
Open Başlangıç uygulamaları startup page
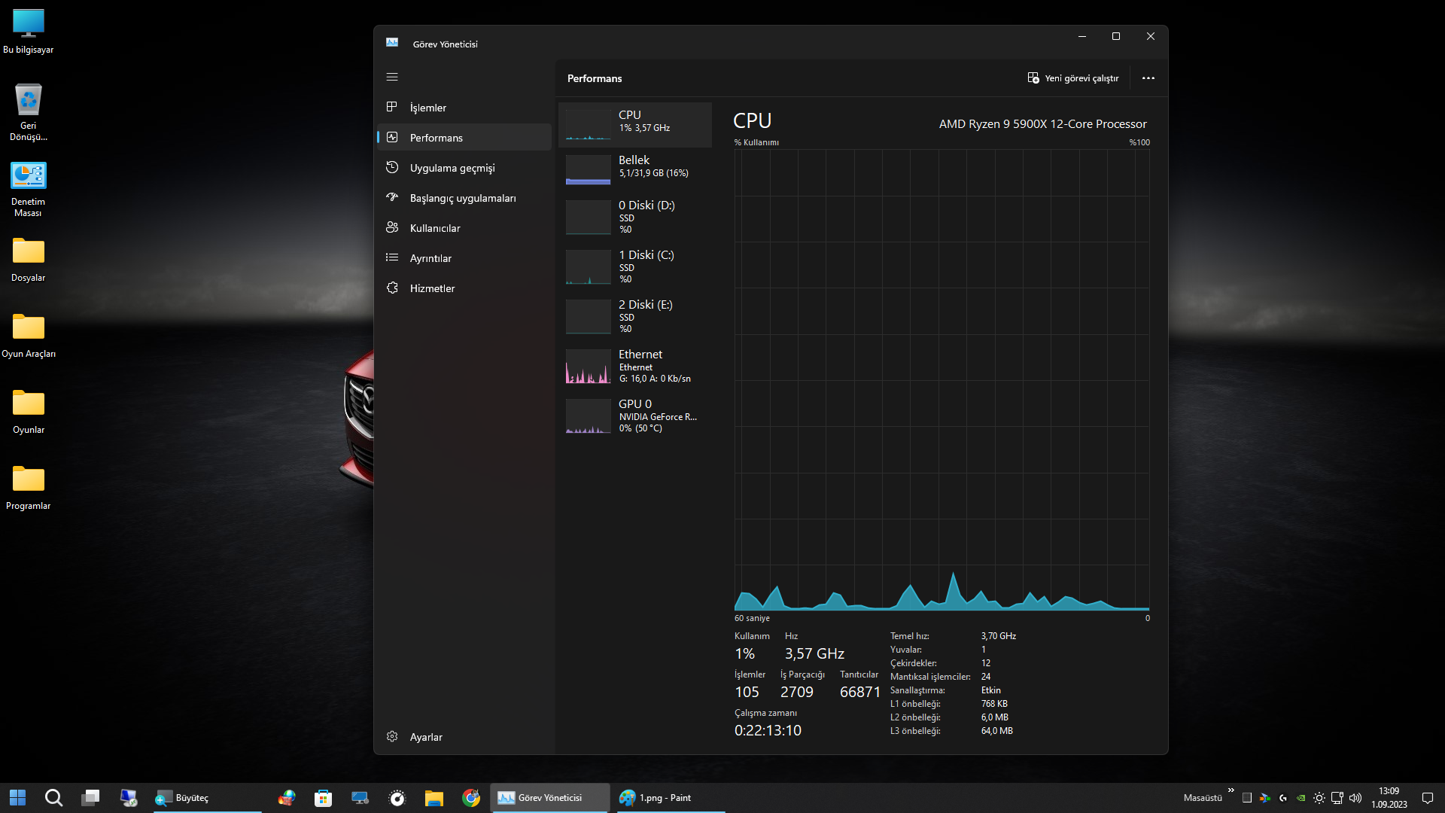click(462, 198)
